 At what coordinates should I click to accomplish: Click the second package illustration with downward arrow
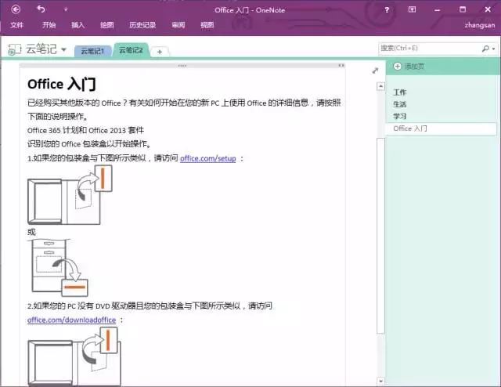click(x=59, y=267)
